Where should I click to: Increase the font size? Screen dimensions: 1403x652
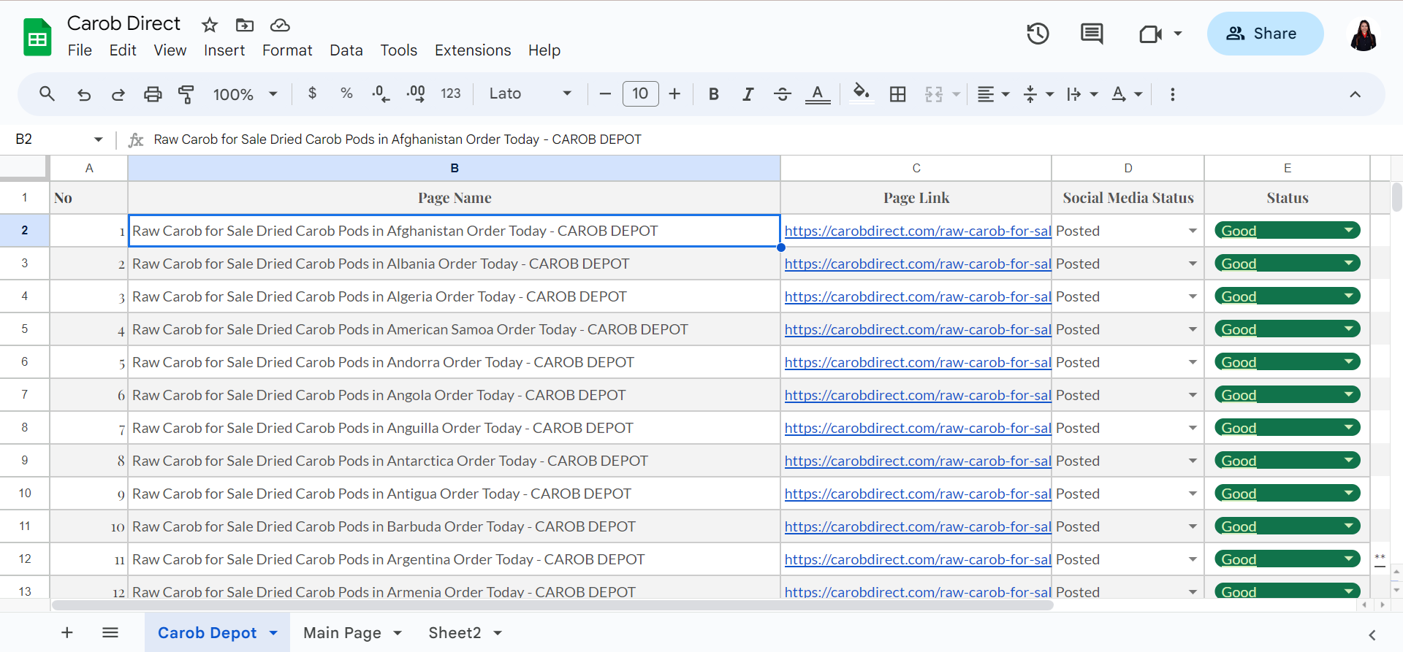pyautogui.click(x=675, y=93)
